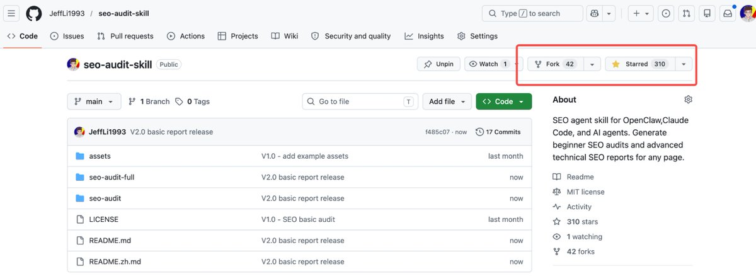Switch to the Settings tab

click(x=478, y=36)
